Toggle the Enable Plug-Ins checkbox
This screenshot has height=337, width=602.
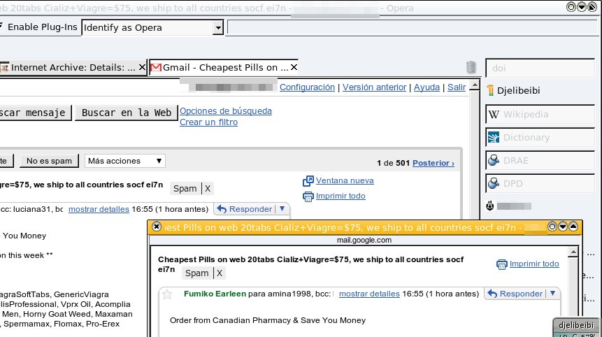tap(1, 27)
